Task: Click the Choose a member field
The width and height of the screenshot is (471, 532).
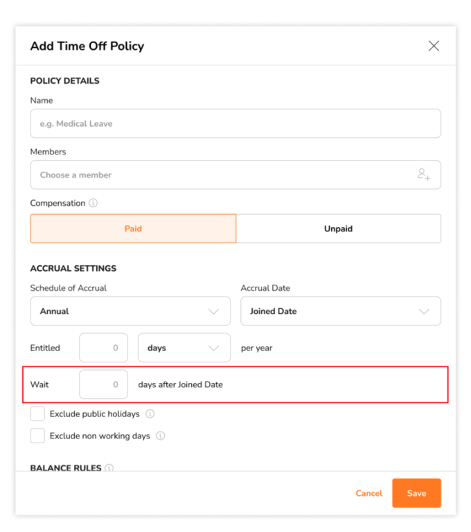Action: point(235,175)
